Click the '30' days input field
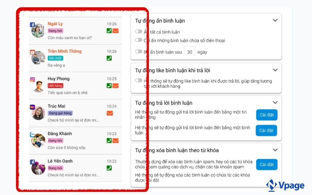Image resolution: width=312 pixels, height=195 pixels. point(190,51)
